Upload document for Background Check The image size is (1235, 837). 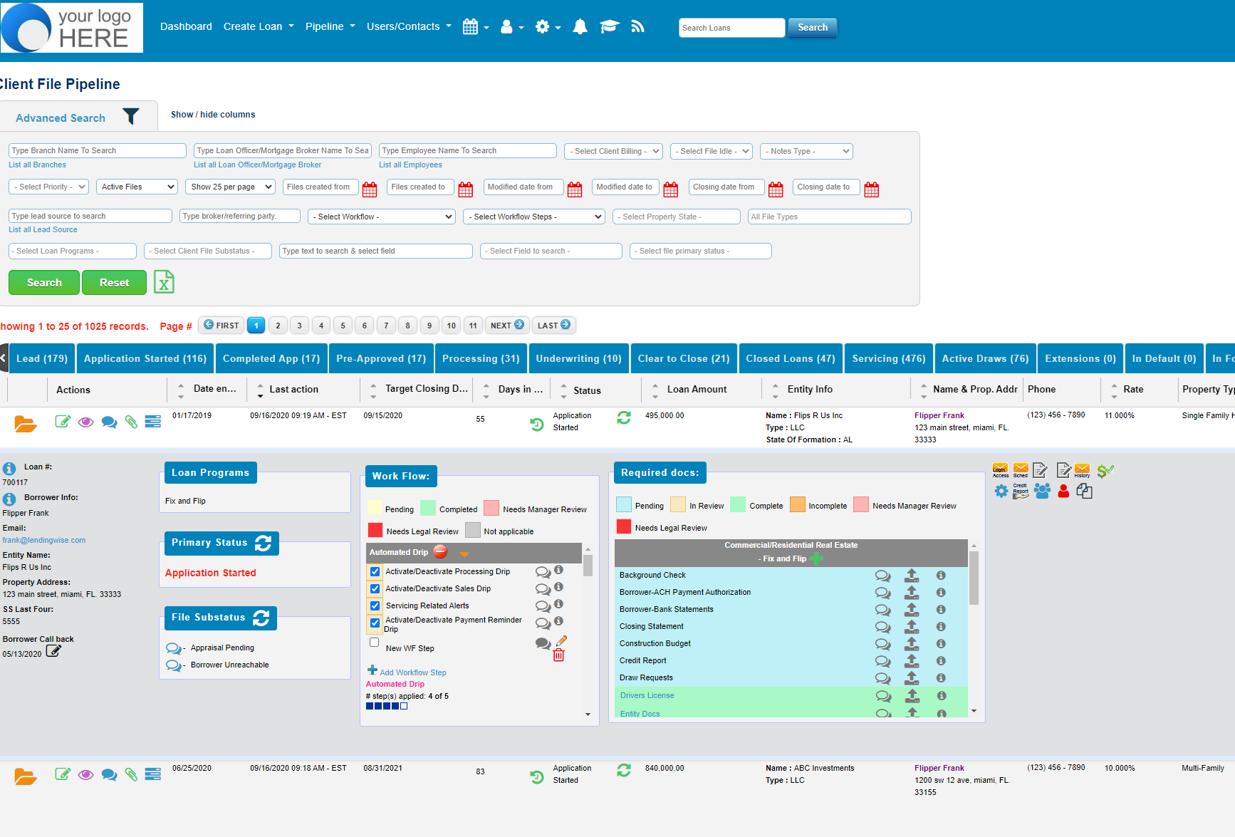pyautogui.click(x=912, y=575)
